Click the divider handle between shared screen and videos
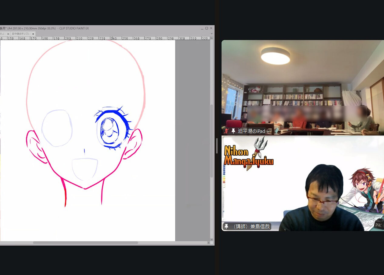 [x=217, y=146]
